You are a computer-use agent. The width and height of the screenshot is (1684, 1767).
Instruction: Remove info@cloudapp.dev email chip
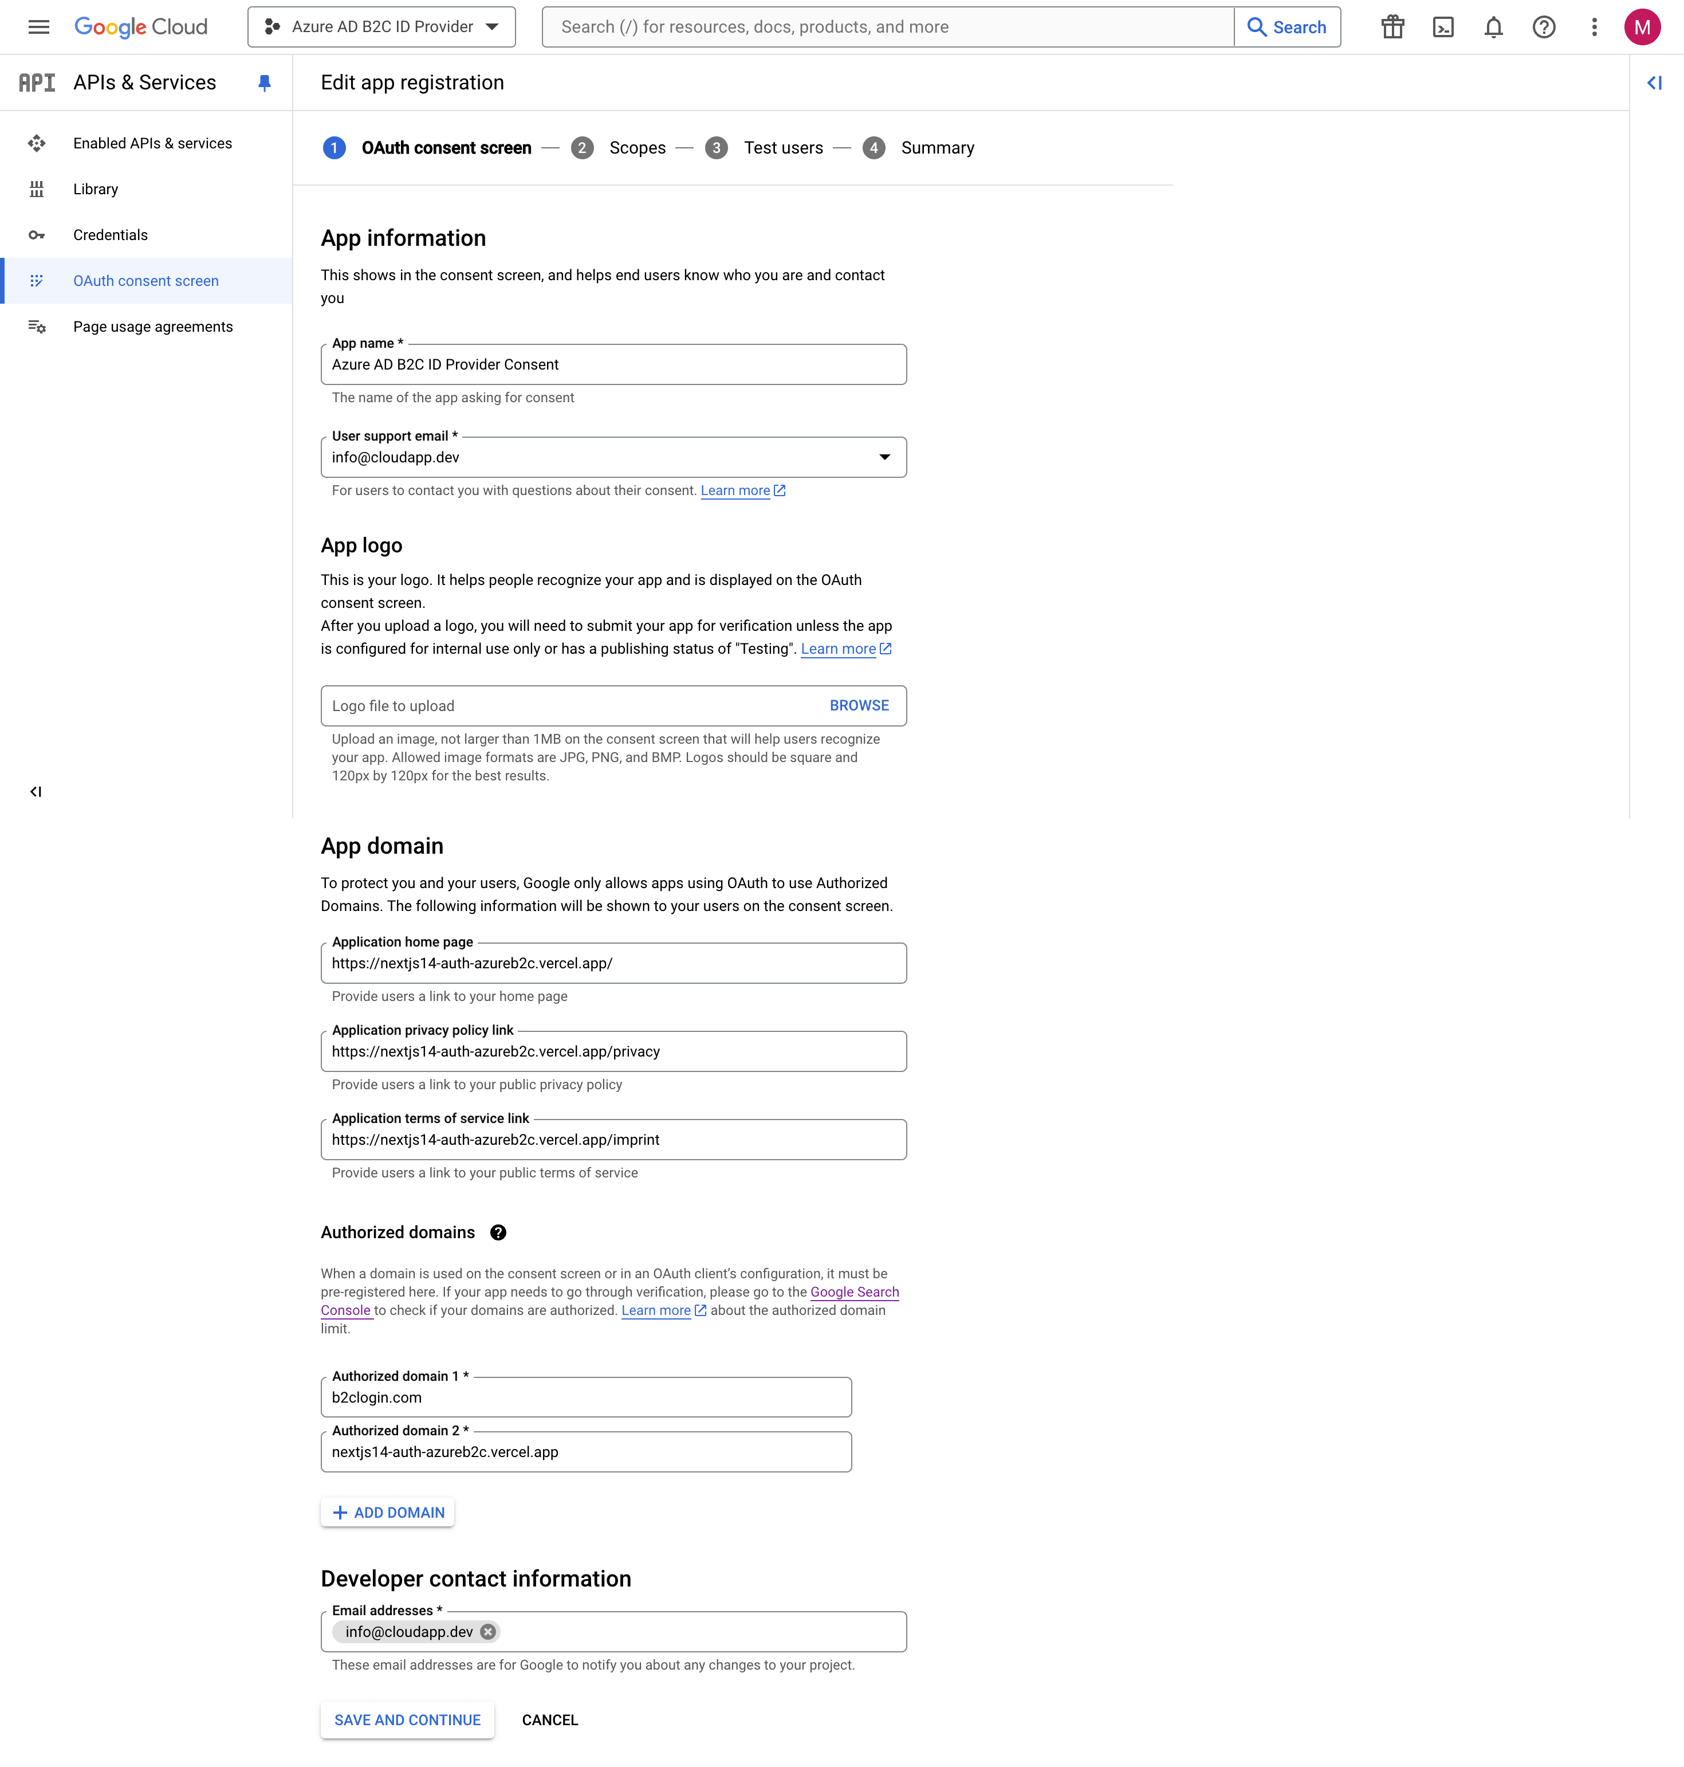pyautogui.click(x=487, y=1631)
